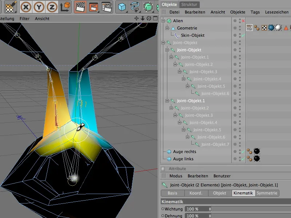291x218 pixels.
Task: Open the Datei menu in the object manager
Action: (175, 12)
